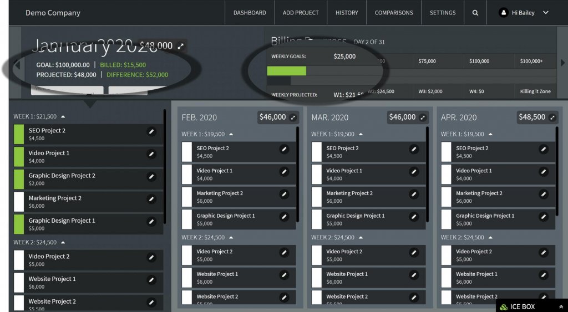Edit April SEO Project 2 pencil icon
The width and height of the screenshot is (568, 312).
click(x=544, y=149)
